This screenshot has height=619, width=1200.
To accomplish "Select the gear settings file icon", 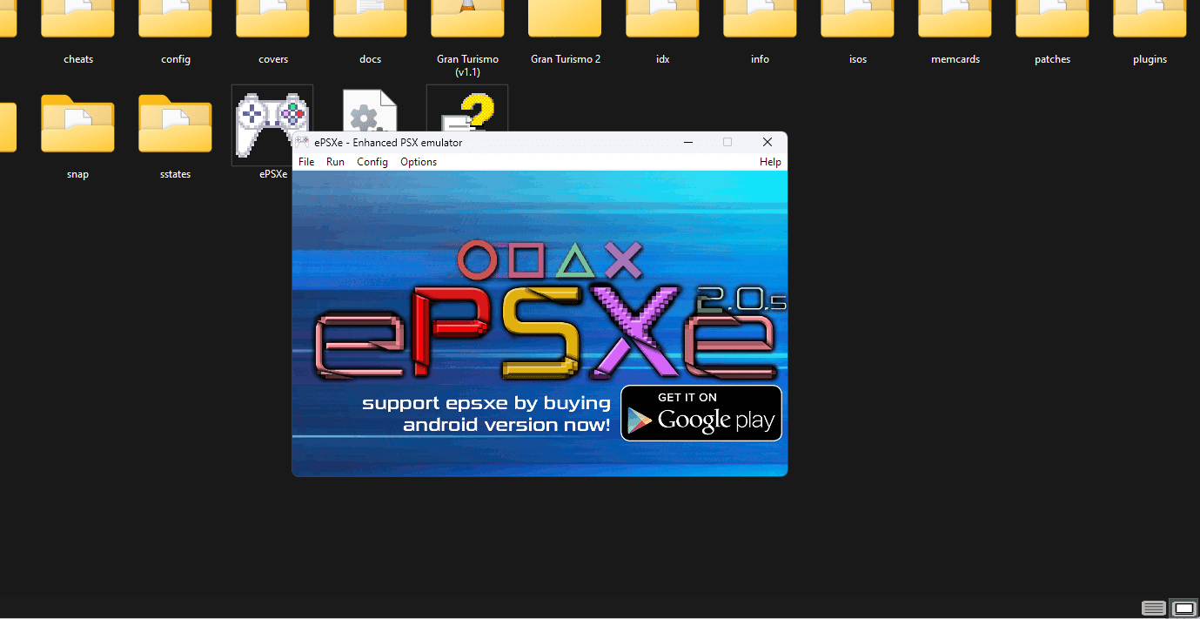I will coord(370,111).
